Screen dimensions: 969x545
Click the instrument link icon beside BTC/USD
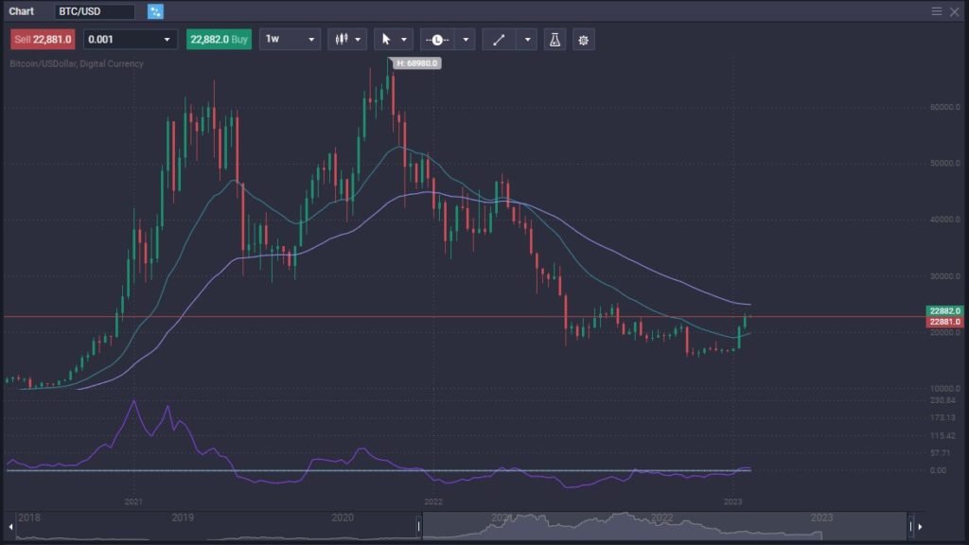coord(155,11)
